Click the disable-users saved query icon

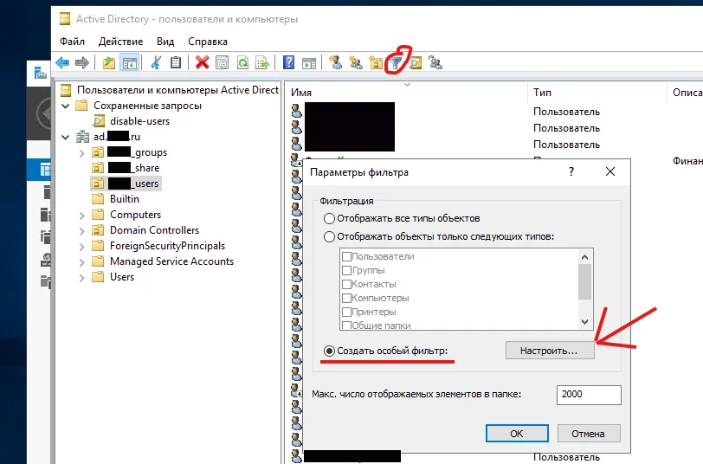pyautogui.click(x=99, y=121)
